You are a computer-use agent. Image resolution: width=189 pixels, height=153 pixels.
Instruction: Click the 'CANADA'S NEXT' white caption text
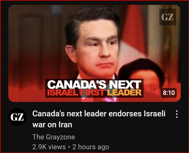click(x=94, y=85)
